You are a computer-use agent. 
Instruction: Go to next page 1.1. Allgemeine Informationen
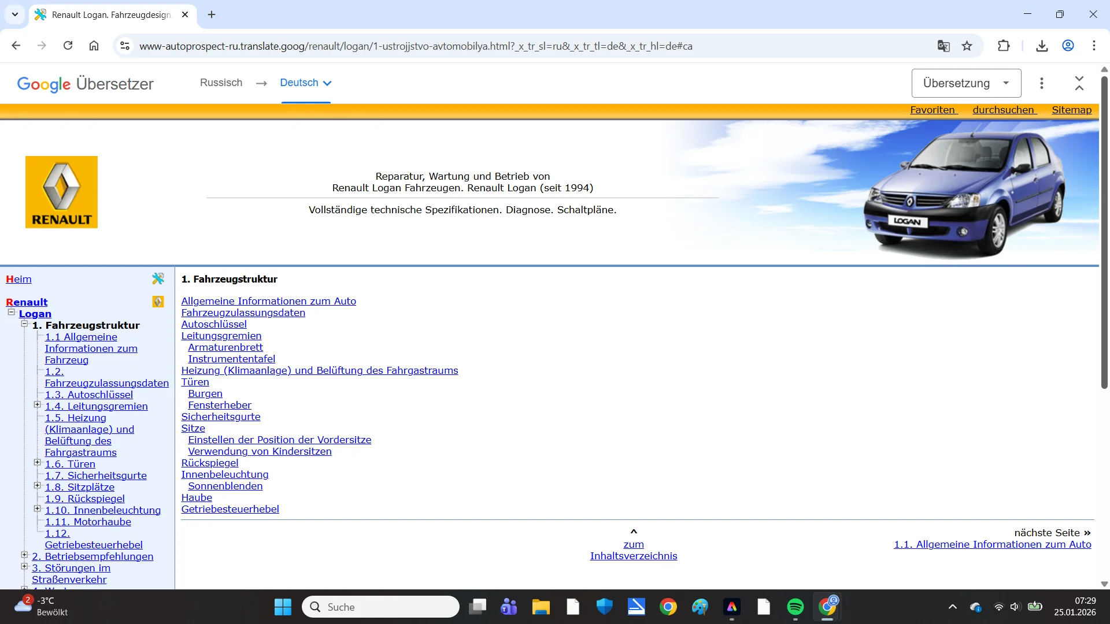tap(992, 544)
